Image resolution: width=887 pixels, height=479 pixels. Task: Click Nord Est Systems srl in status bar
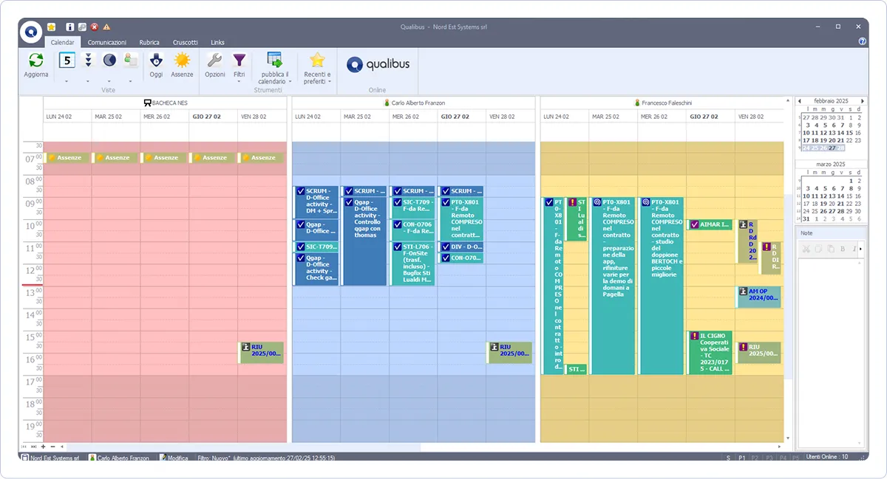(x=50, y=458)
